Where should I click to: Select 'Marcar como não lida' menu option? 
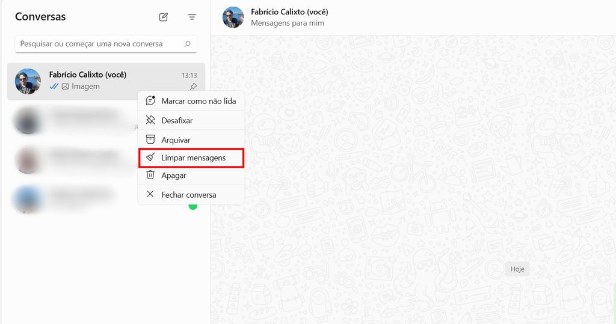coord(191,101)
